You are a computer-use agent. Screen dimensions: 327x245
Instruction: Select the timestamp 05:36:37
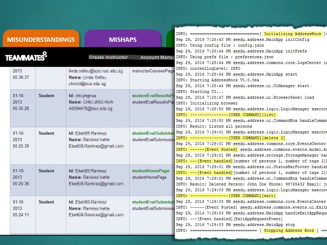tap(21, 77)
